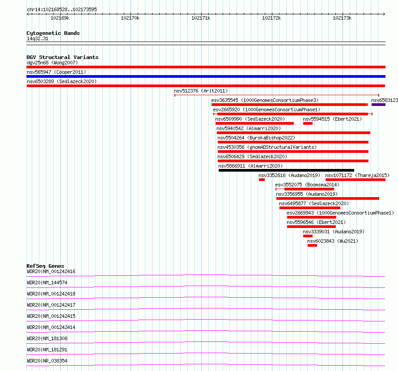Click WDR20|NM_001242417 transcript label
This screenshot has height=371, width=398.
[x=51, y=305]
